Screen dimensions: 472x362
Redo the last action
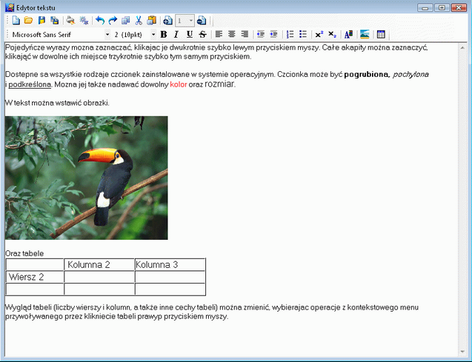click(x=113, y=21)
